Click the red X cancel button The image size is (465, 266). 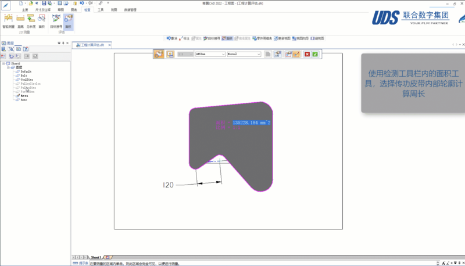tap(307, 54)
